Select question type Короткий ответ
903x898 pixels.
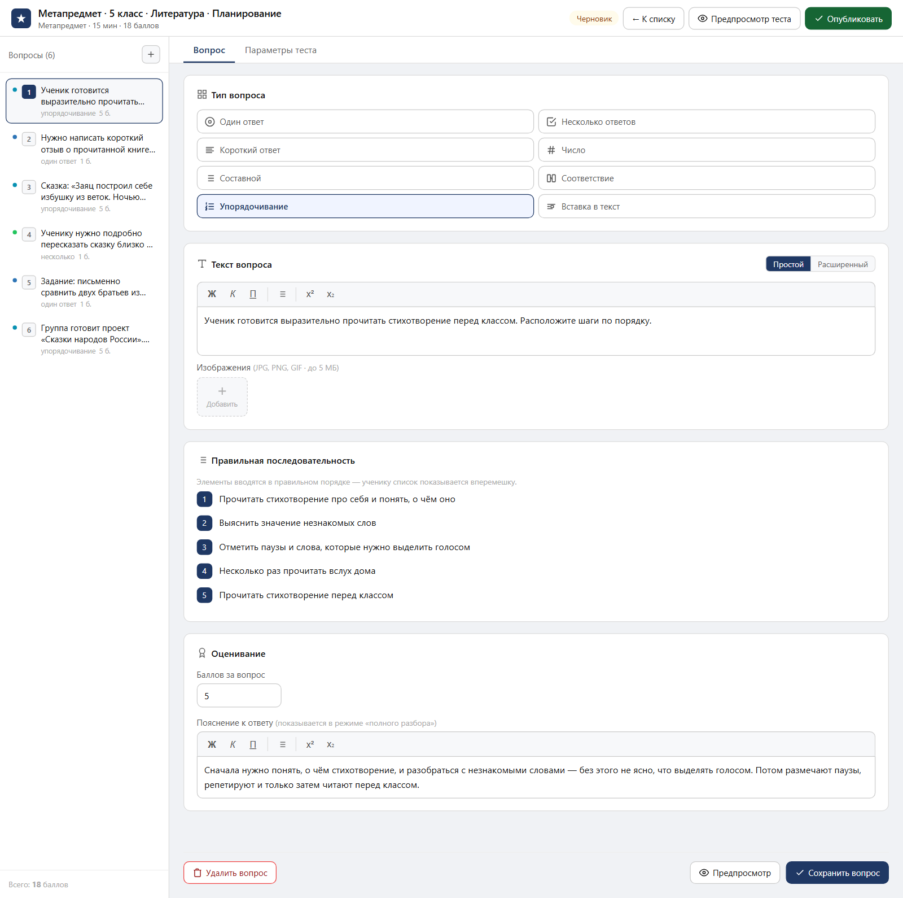365,150
